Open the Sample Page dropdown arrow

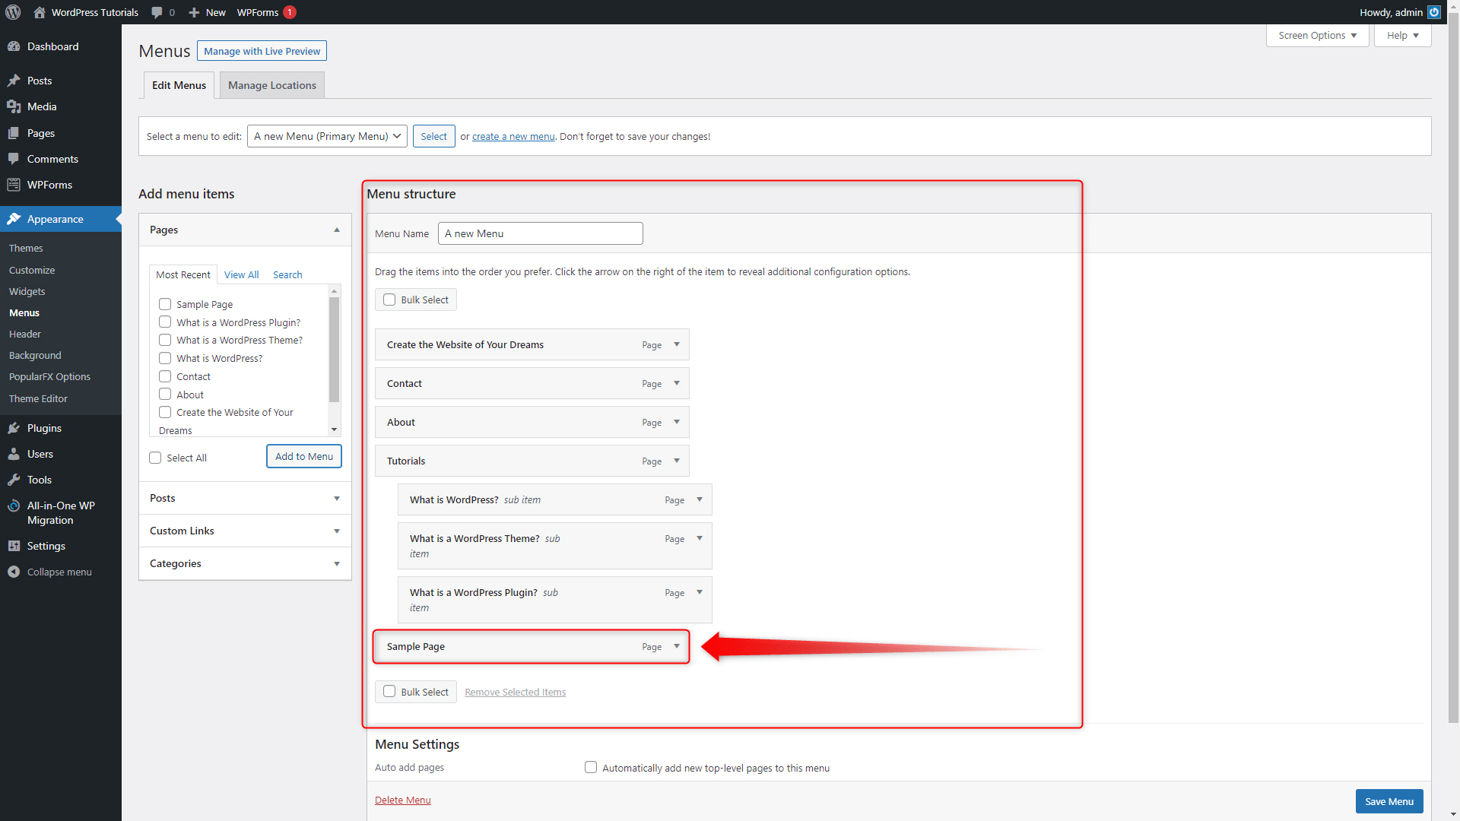point(677,645)
